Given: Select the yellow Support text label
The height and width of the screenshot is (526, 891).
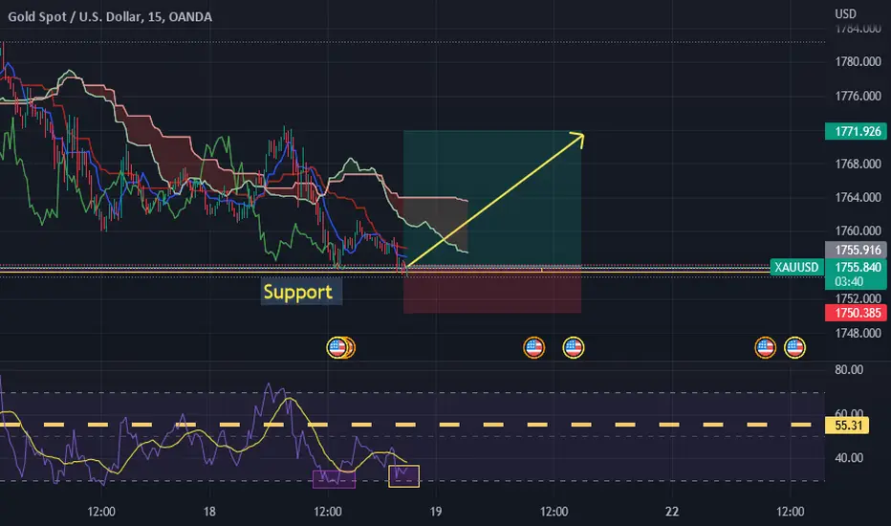Looking at the screenshot, I should point(297,292).
